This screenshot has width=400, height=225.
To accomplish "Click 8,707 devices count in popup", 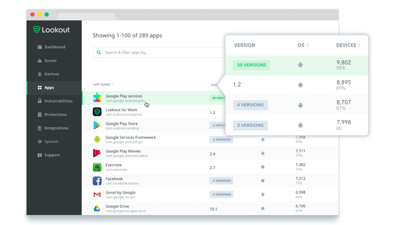I will coord(344,103).
